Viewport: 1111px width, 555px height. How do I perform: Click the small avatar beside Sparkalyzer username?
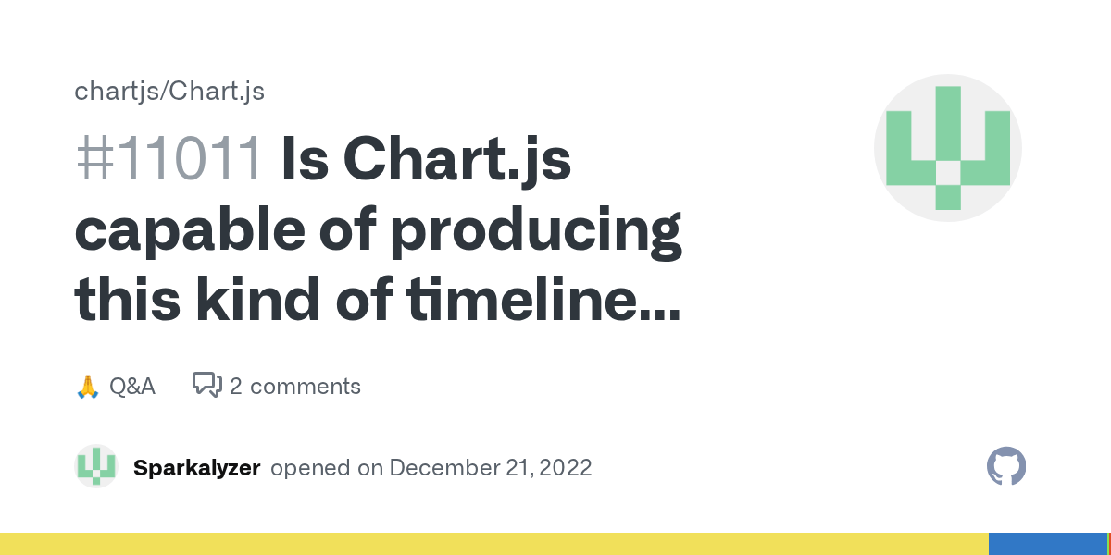(96, 466)
